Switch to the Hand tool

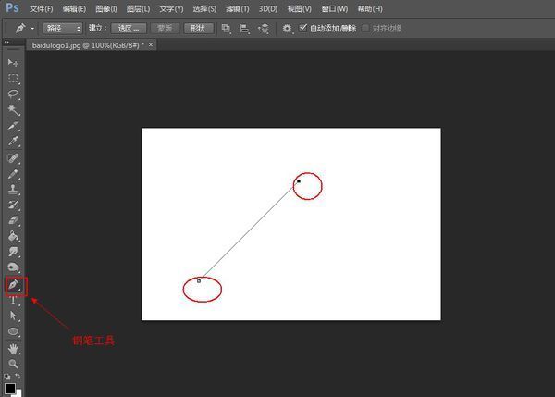click(13, 348)
